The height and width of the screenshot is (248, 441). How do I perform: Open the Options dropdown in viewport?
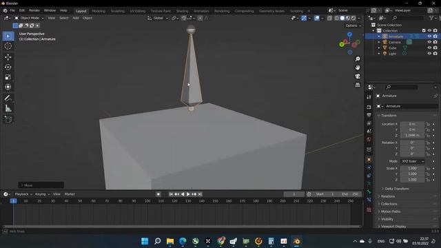[353, 25]
